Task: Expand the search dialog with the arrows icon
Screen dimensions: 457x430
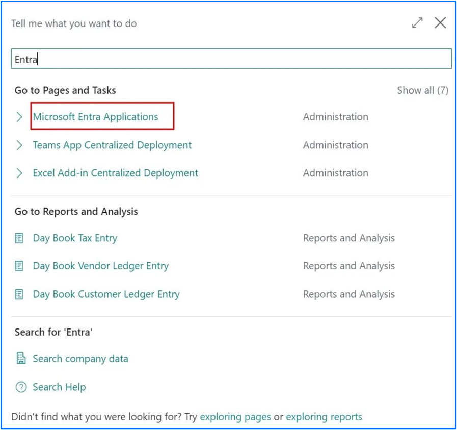Action: pos(417,23)
